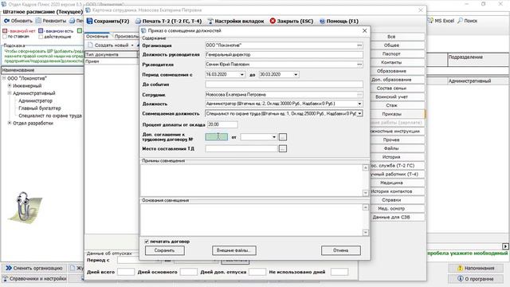Toggle the по ставкам checkbox

tap(5, 37)
